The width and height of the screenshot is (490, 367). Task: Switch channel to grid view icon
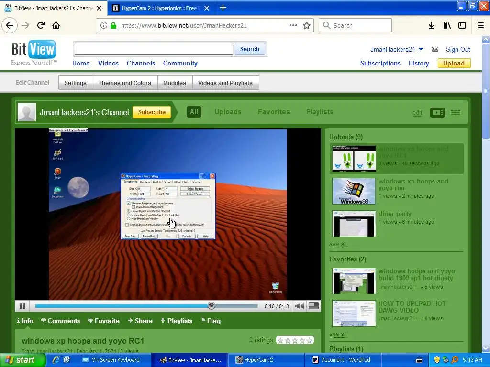point(456,113)
